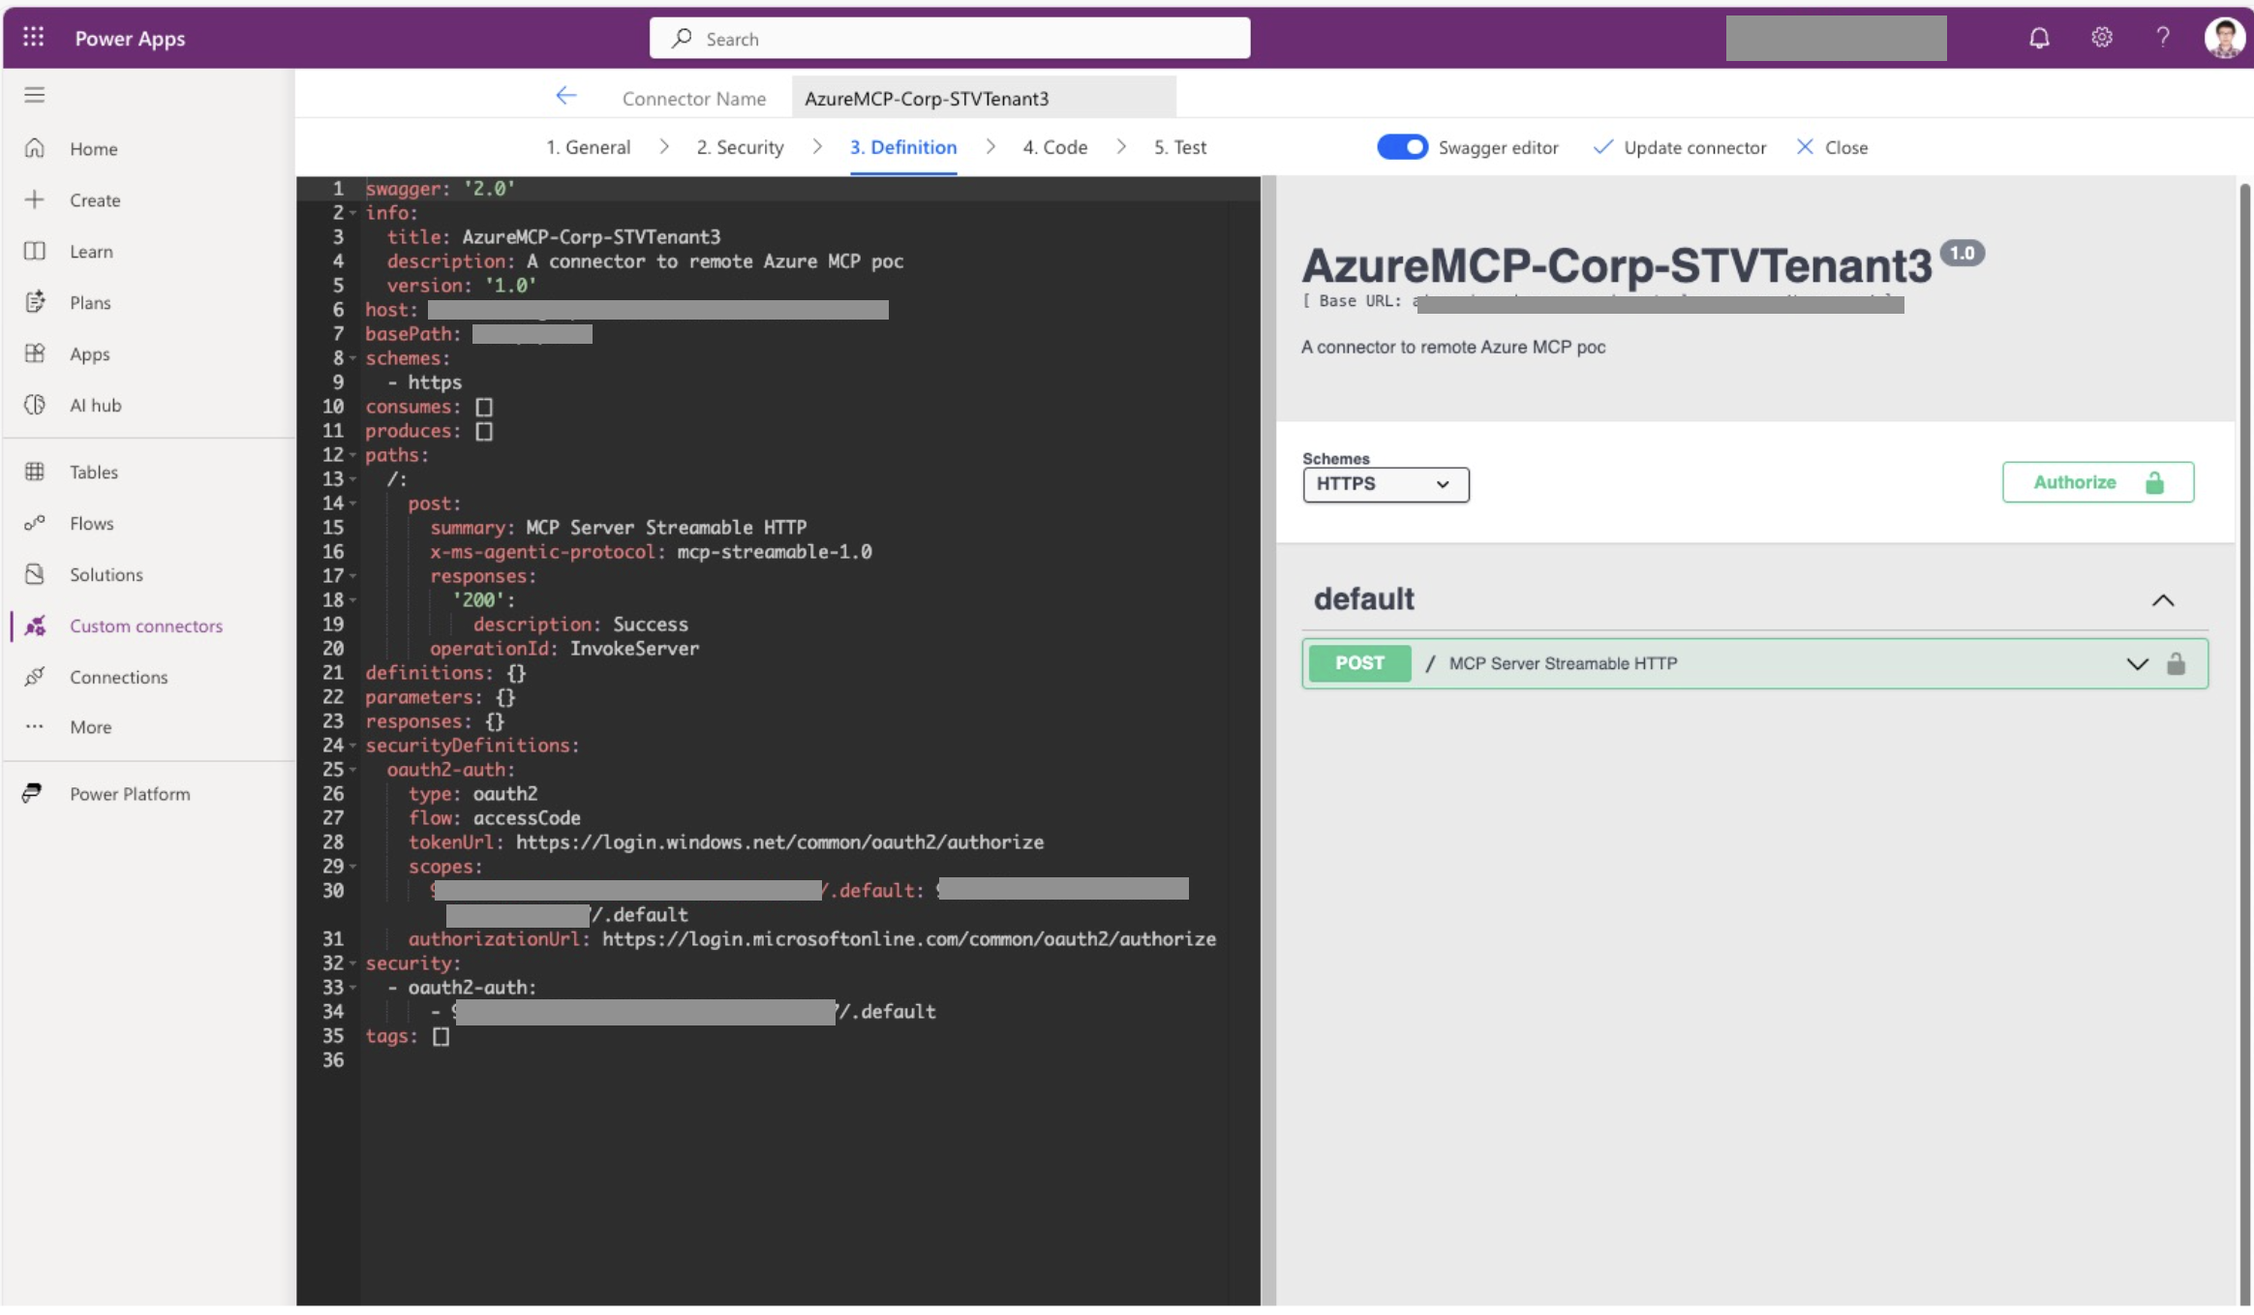This screenshot has height=1315, width=2254.
Task: Open the Power Platform section
Action: [130, 793]
